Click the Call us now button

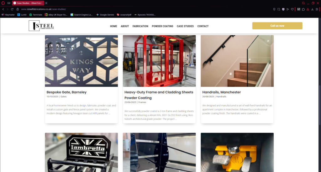(x=277, y=26)
